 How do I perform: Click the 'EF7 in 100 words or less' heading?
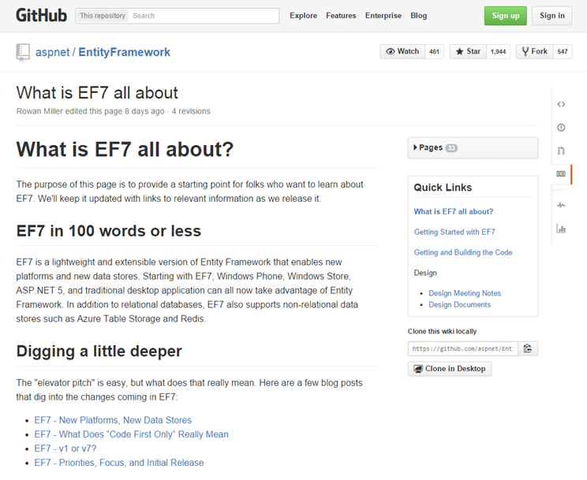(x=109, y=231)
